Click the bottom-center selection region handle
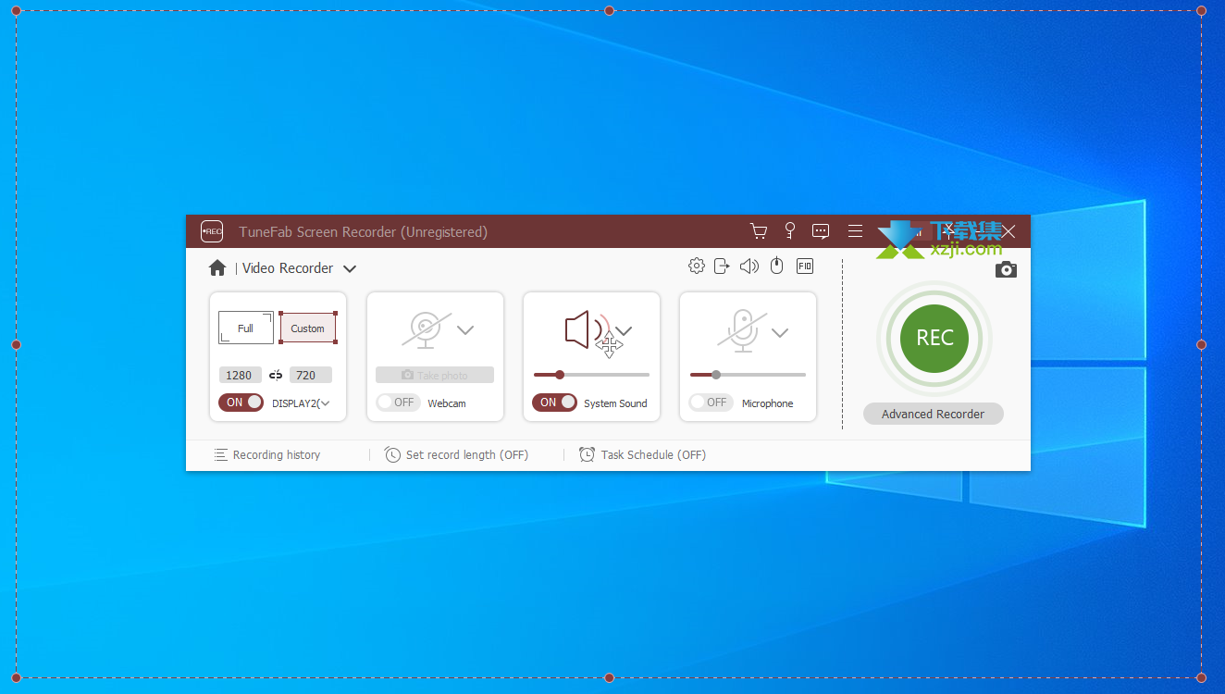This screenshot has width=1225, height=694. click(x=609, y=677)
